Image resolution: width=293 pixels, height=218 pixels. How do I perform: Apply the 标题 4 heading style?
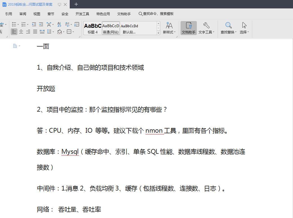pos(93,28)
